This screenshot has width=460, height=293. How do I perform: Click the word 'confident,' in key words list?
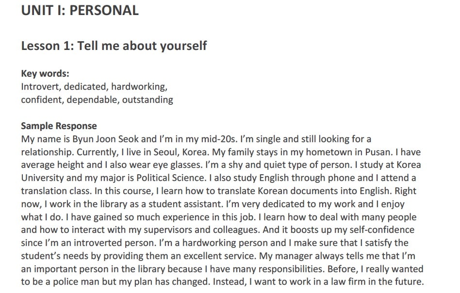[42, 100]
